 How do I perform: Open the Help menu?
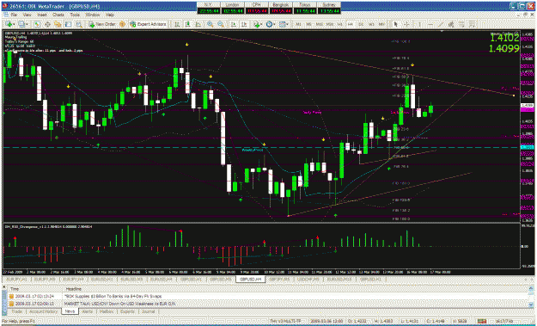(110, 15)
